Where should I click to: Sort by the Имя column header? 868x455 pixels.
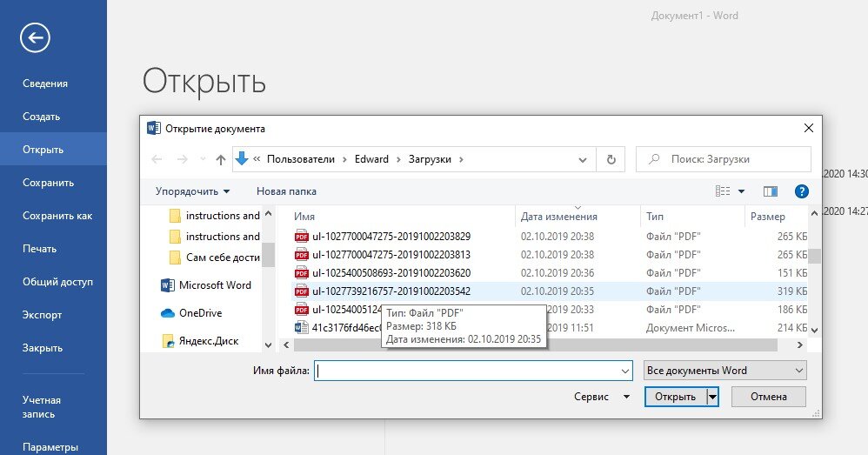click(304, 217)
